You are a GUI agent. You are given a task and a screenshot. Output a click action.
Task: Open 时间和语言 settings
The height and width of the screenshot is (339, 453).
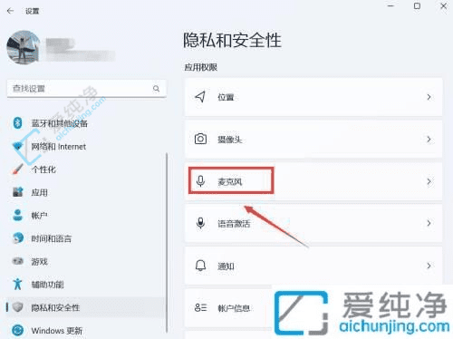coord(52,238)
